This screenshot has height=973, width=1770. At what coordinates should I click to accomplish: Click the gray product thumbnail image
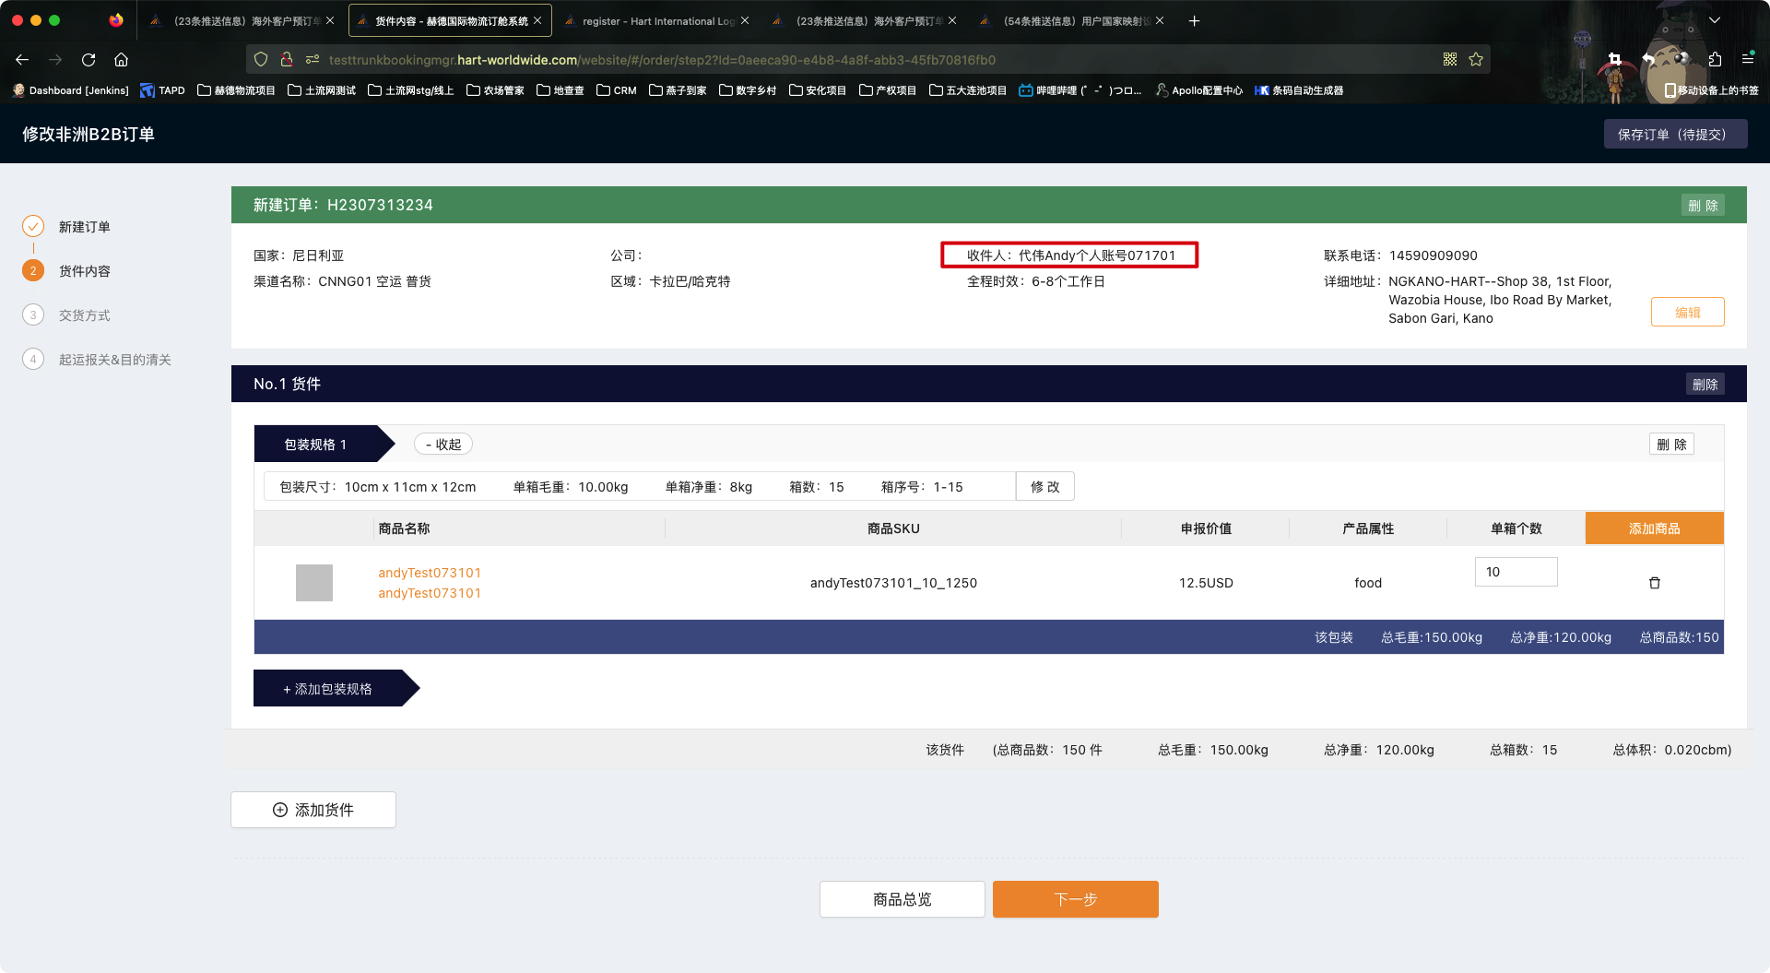pos(314,583)
